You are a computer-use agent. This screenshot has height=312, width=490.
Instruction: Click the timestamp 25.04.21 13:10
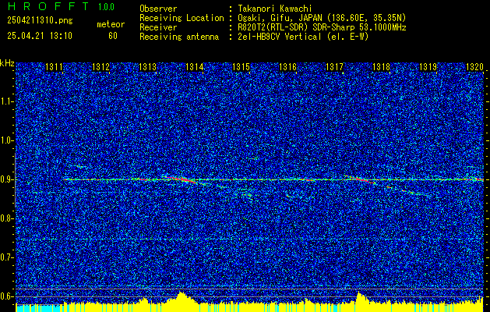pos(40,36)
